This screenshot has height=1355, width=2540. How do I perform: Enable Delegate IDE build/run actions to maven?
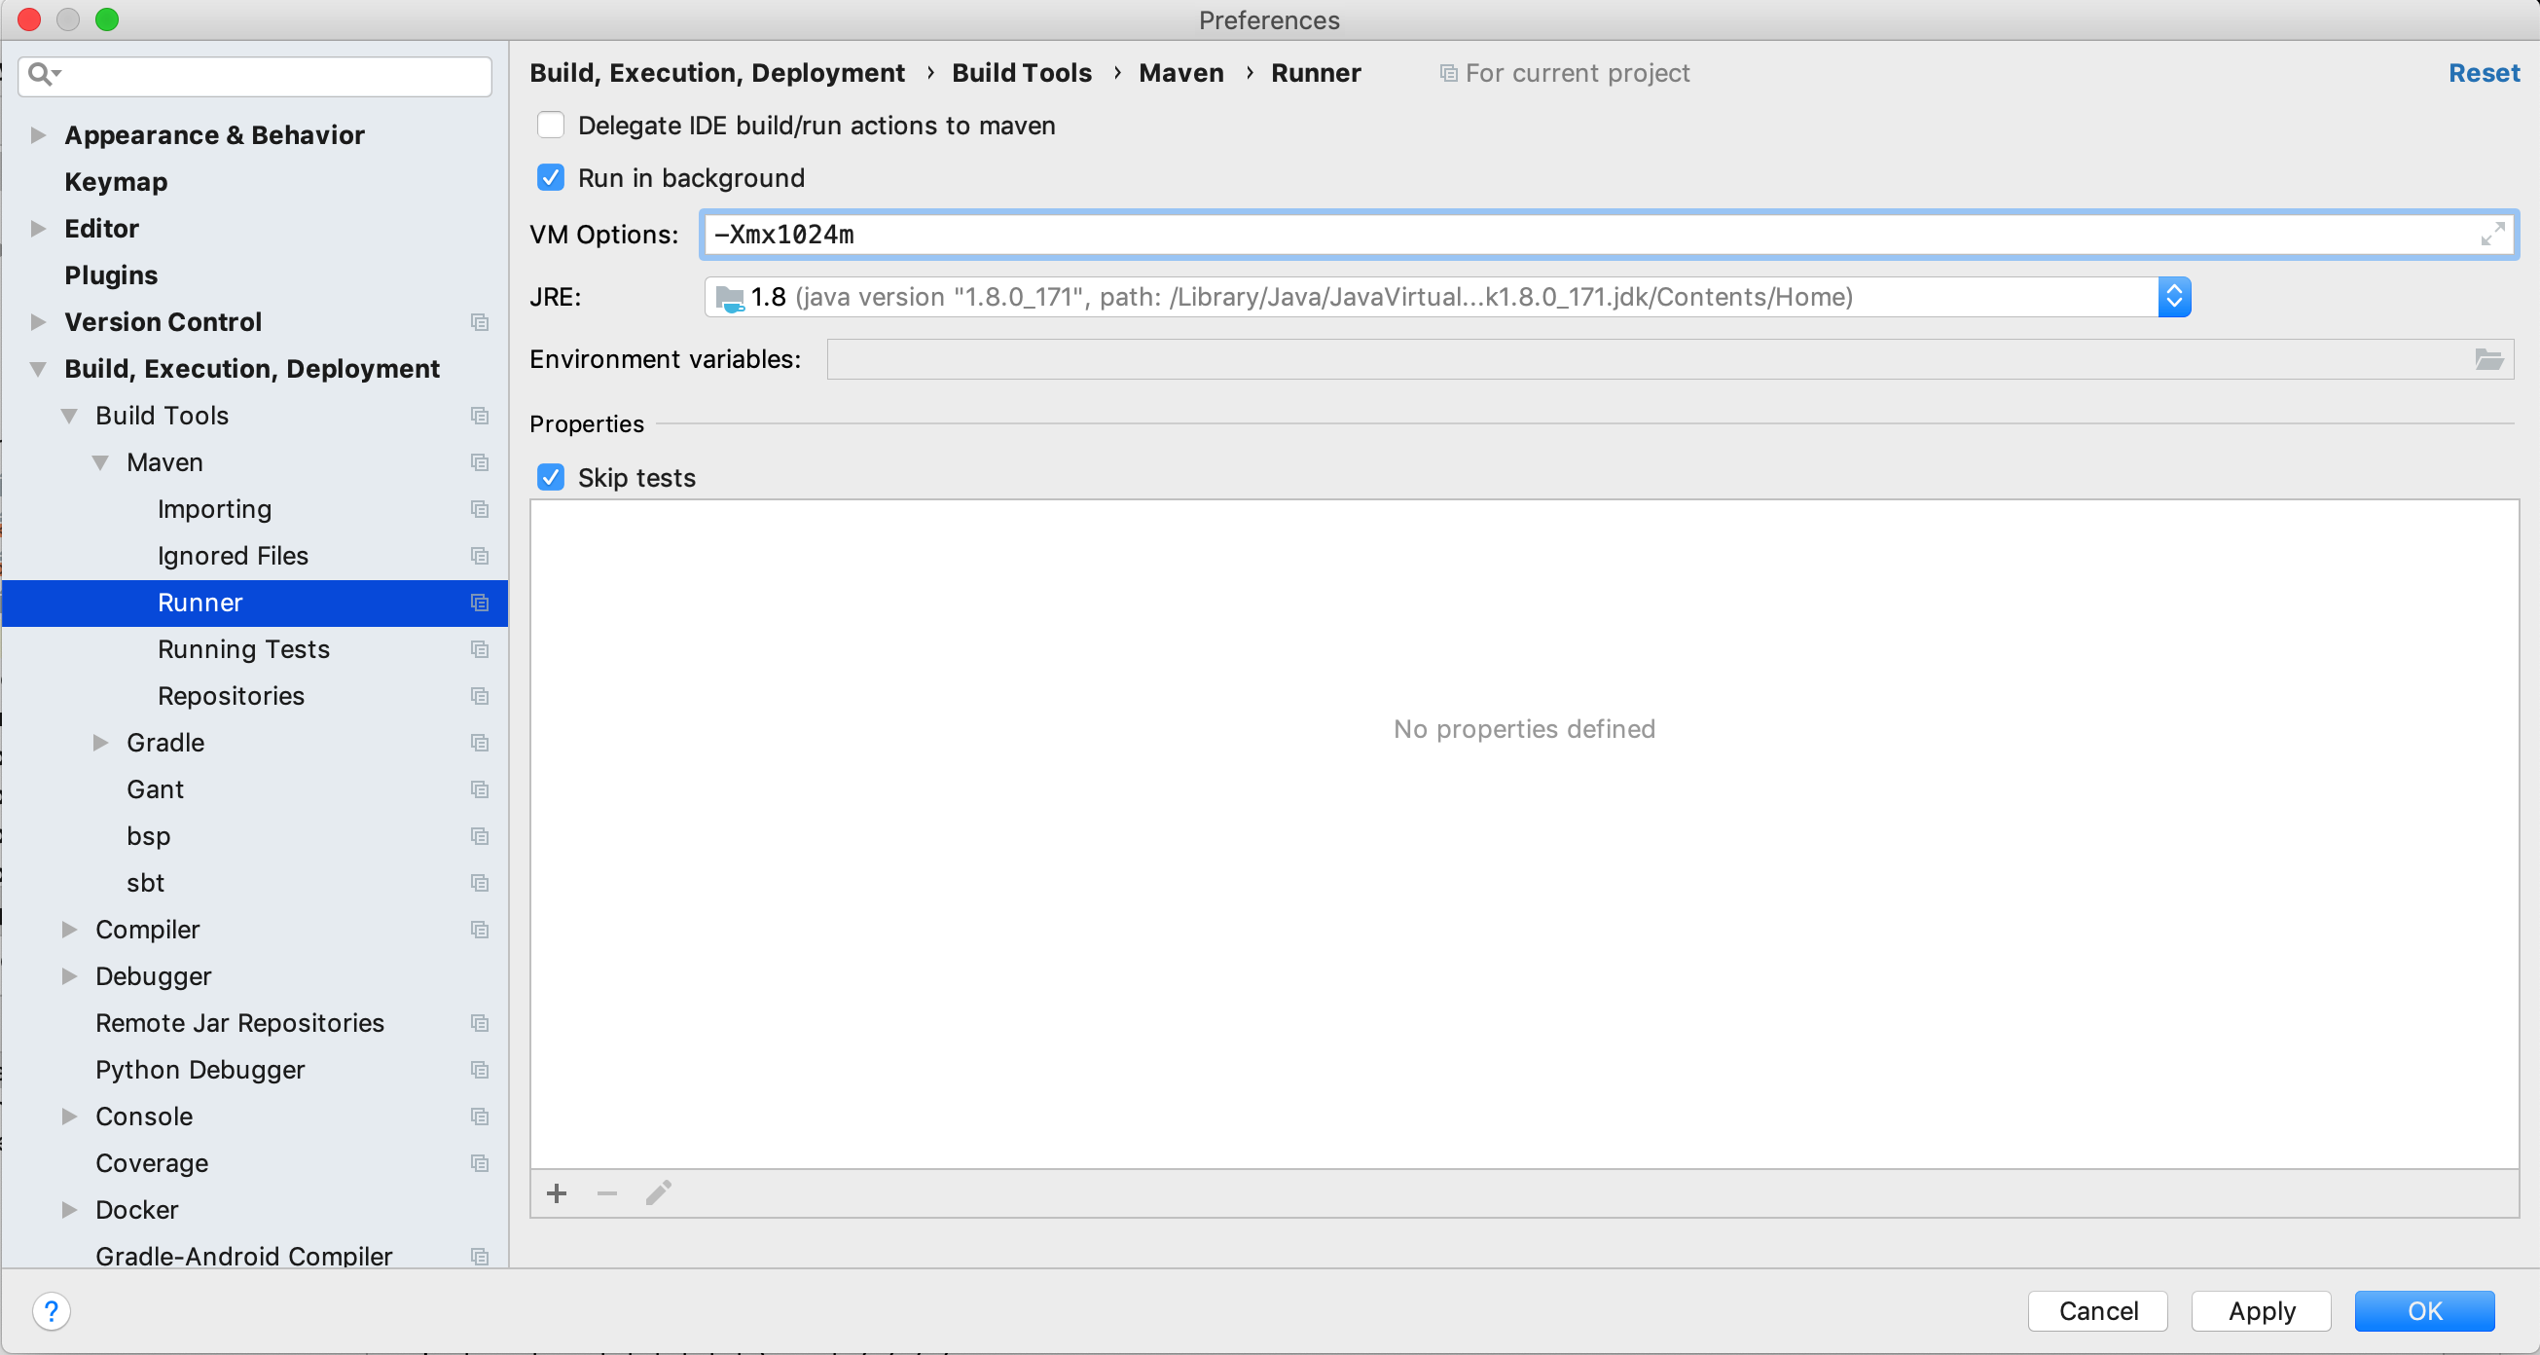550,126
